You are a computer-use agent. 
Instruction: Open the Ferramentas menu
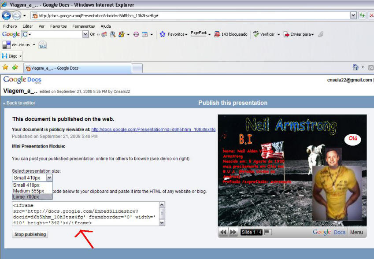pyautogui.click(x=84, y=26)
